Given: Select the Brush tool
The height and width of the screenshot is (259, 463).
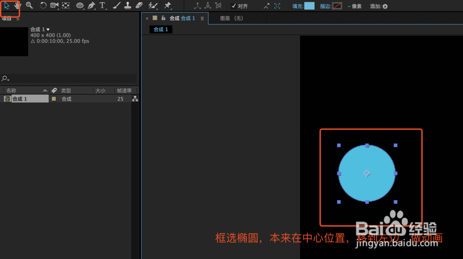Looking at the screenshot, I should (116, 5).
